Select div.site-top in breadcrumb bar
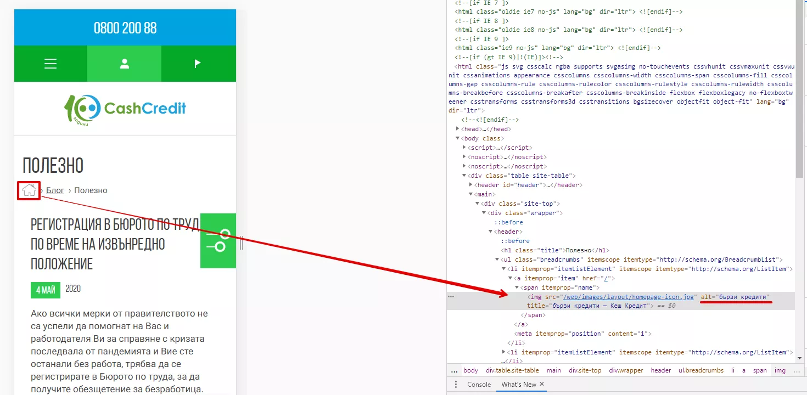This screenshot has width=807, height=395. point(585,370)
